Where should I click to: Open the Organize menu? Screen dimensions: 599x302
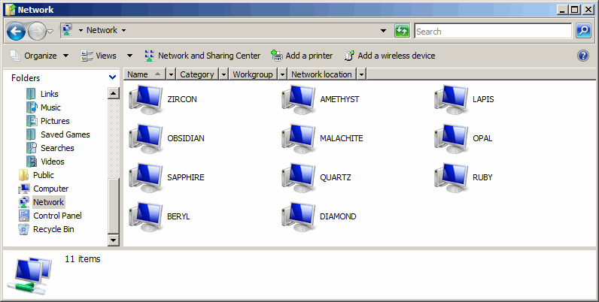click(39, 56)
